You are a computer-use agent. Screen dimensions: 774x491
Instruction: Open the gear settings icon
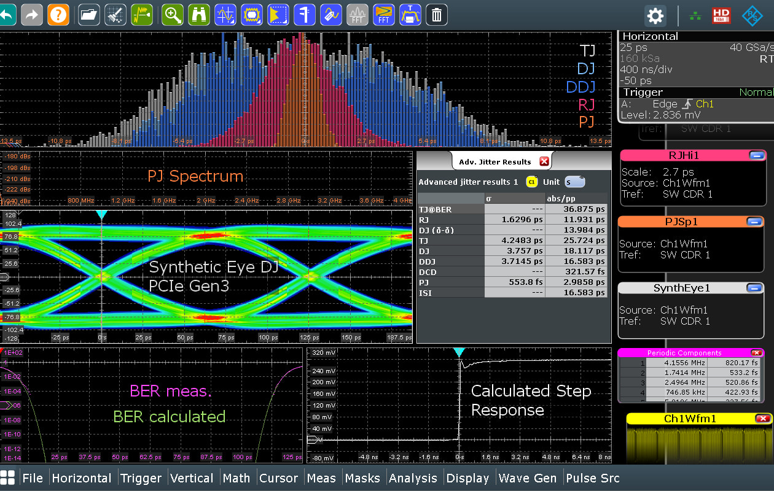[x=655, y=15]
